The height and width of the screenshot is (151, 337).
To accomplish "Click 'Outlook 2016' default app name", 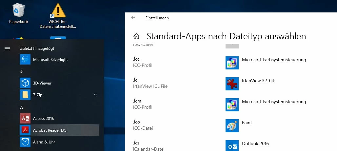I will click(x=255, y=143).
